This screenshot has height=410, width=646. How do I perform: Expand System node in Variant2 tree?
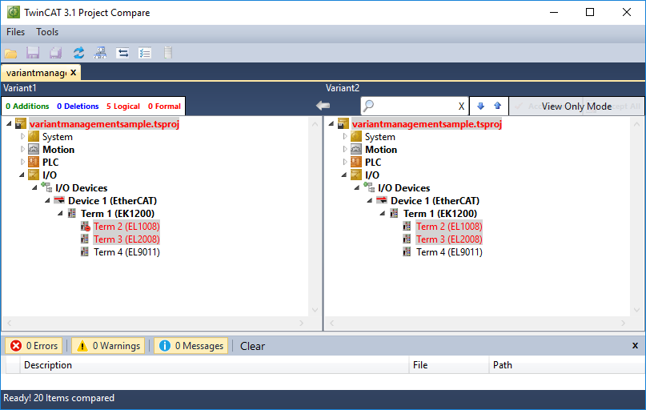click(x=345, y=136)
